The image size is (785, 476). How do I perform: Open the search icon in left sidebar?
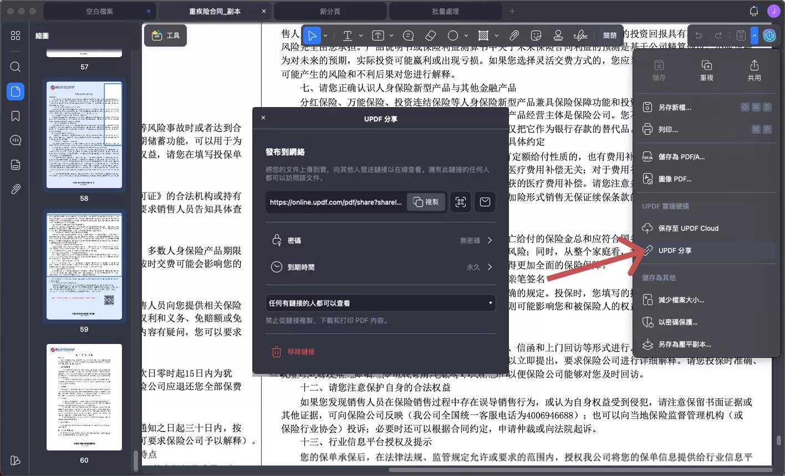point(16,67)
